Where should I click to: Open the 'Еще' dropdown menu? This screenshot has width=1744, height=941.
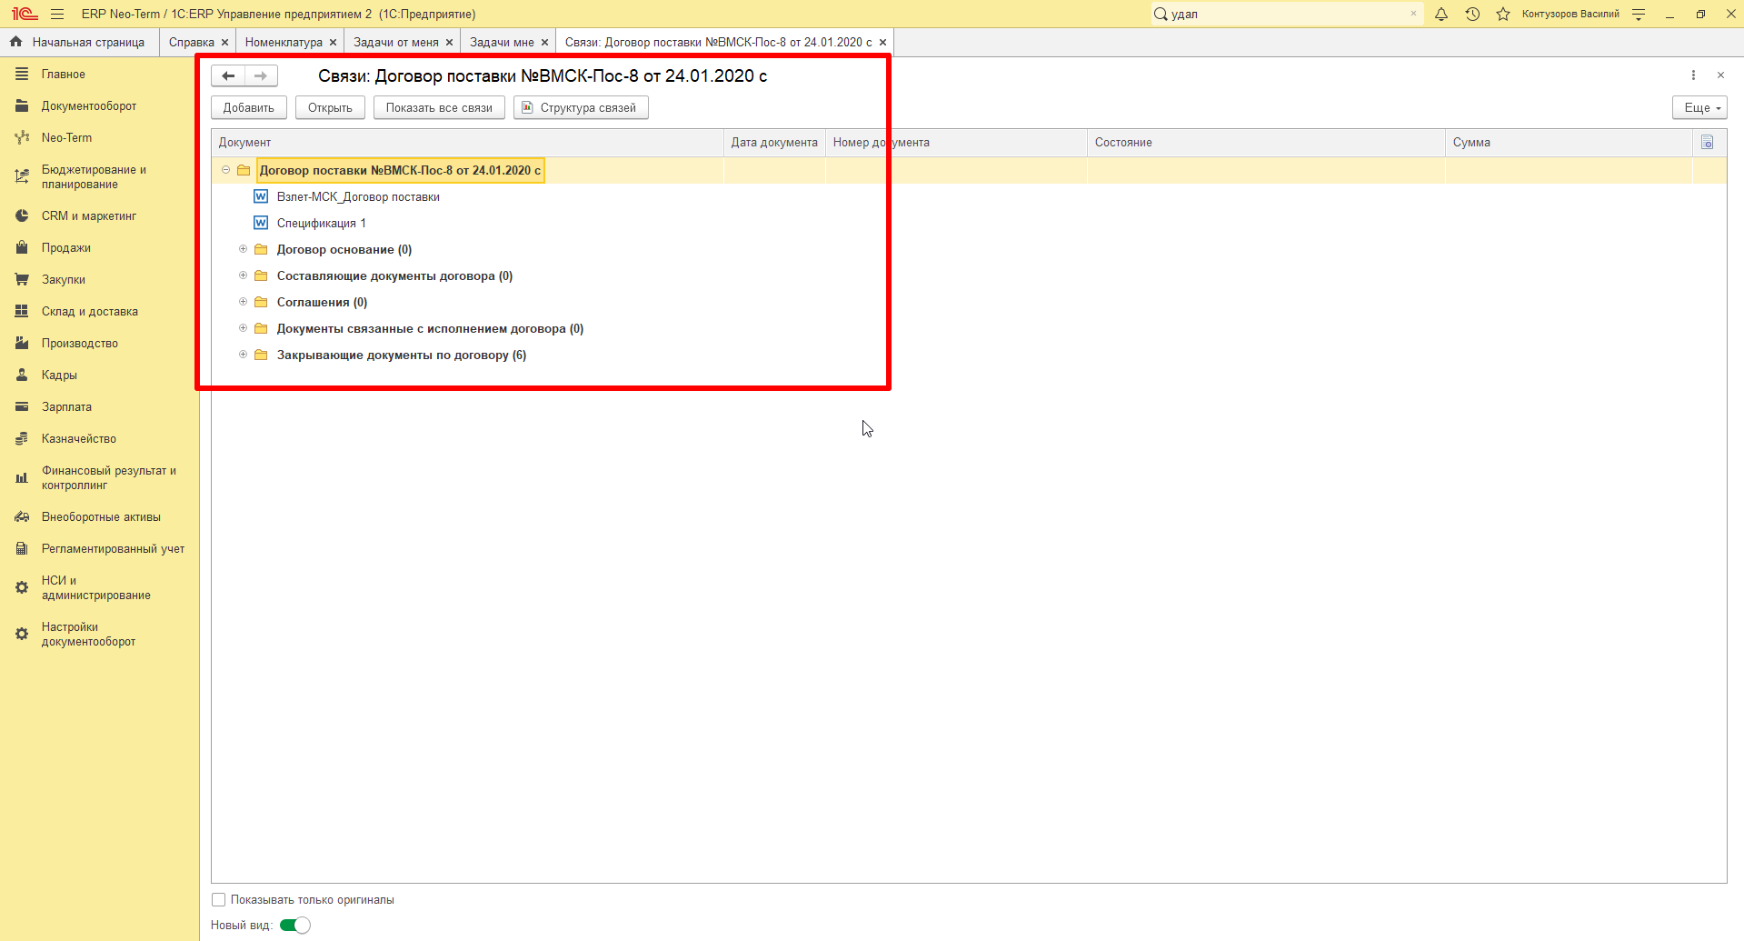point(1699,107)
